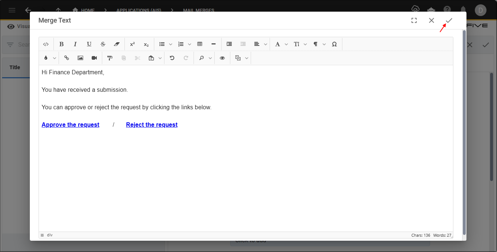Screen dimensions: 497x252
Task: Expand the bullet list style dropdown
Action: coord(171,44)
